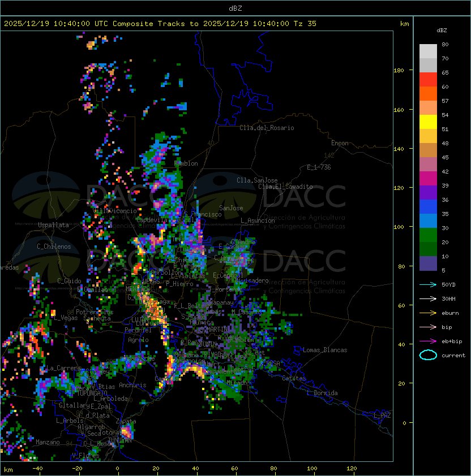
Task: Click the 'La_Carrera' map label
Action: (63, 368)
